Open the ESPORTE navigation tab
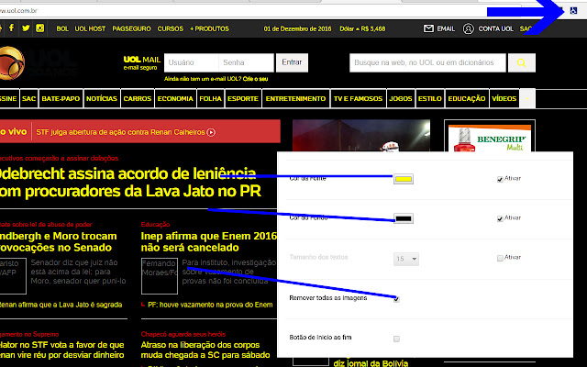The width and height of the screenshot is (587, 367). point(243,99)
